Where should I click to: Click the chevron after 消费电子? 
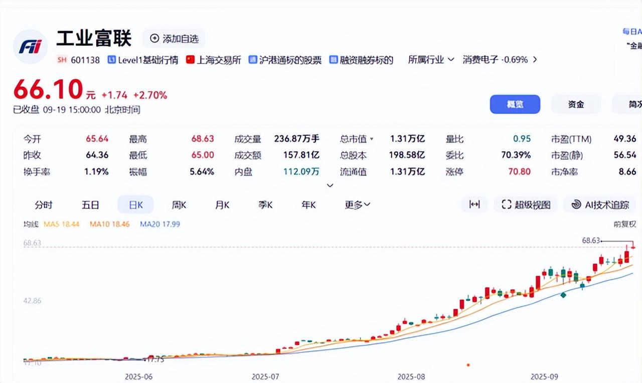click(x=535, y=60)
